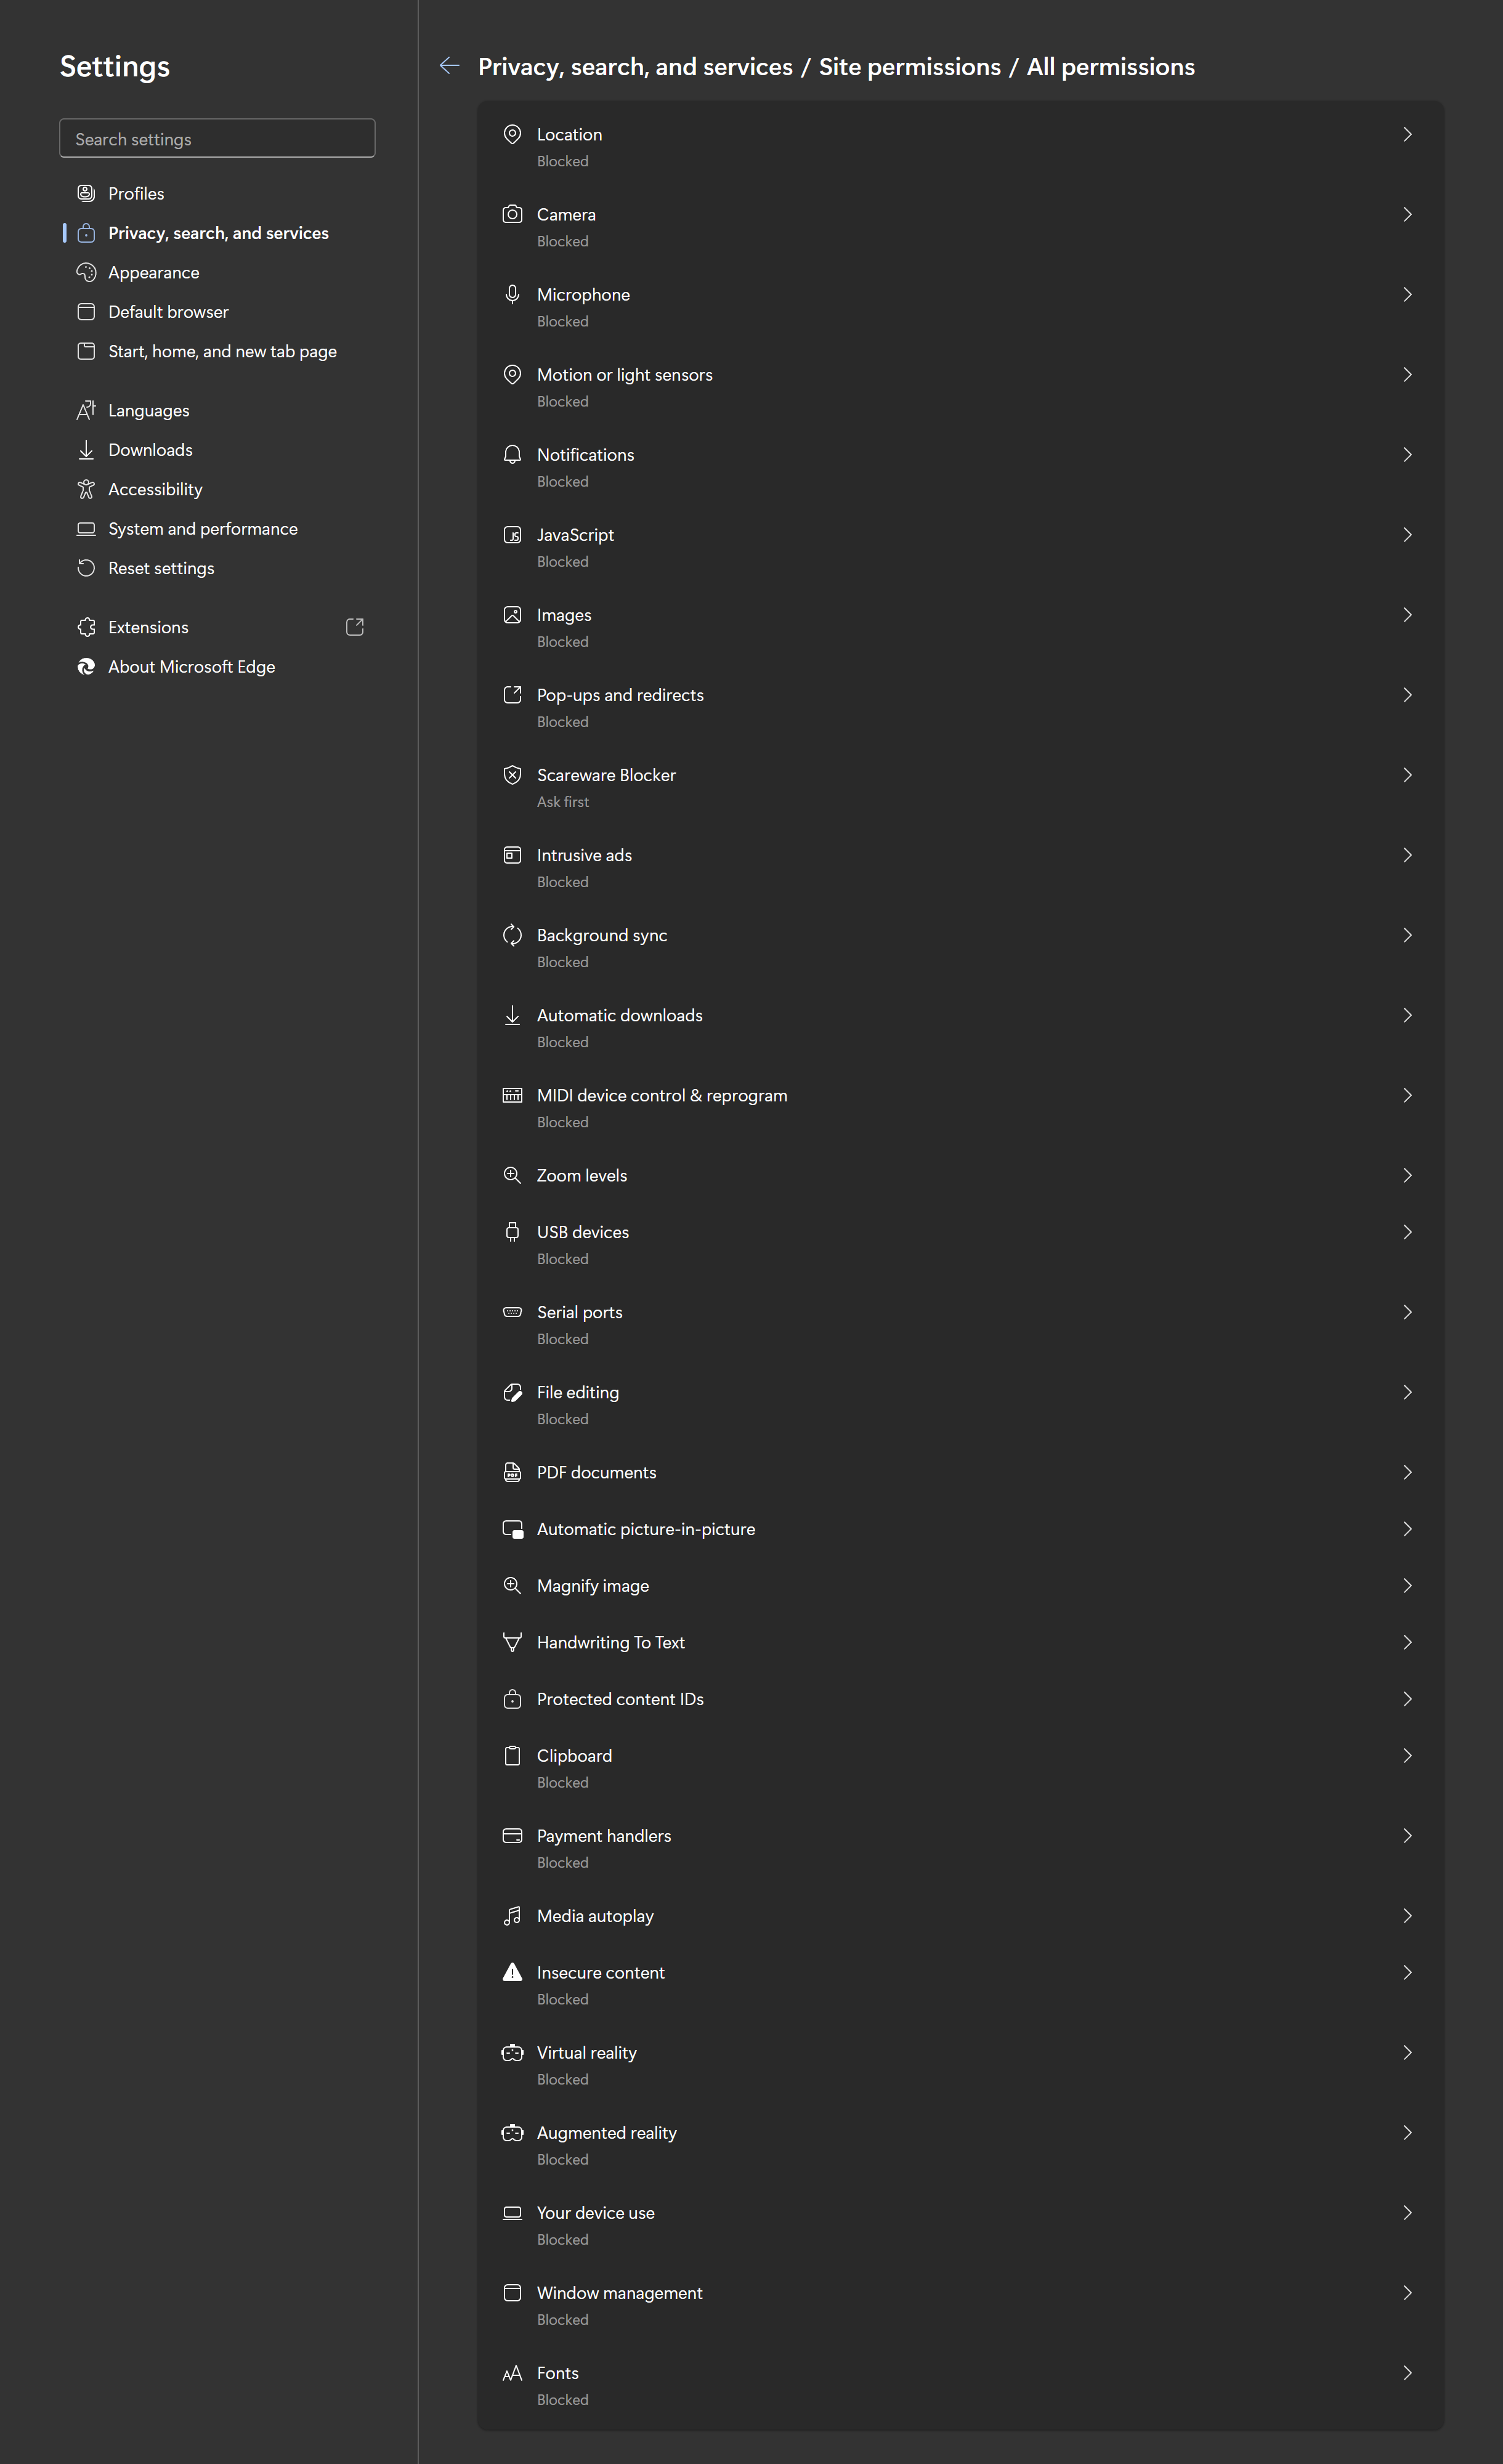Open Default browser settings
Image resolution: width=1503 pixels, height=2464 pixels.
[217, 312]
